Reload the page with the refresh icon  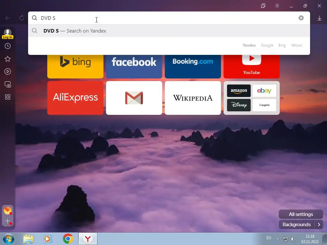tap(22, 18)
